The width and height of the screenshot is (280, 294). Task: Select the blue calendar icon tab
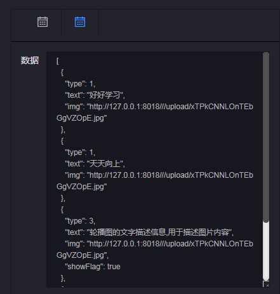pos(80,22)
